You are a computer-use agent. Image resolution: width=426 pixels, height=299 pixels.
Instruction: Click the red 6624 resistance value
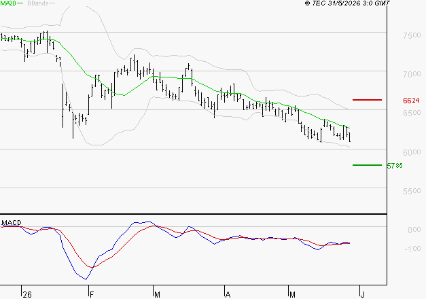point(411,101)
